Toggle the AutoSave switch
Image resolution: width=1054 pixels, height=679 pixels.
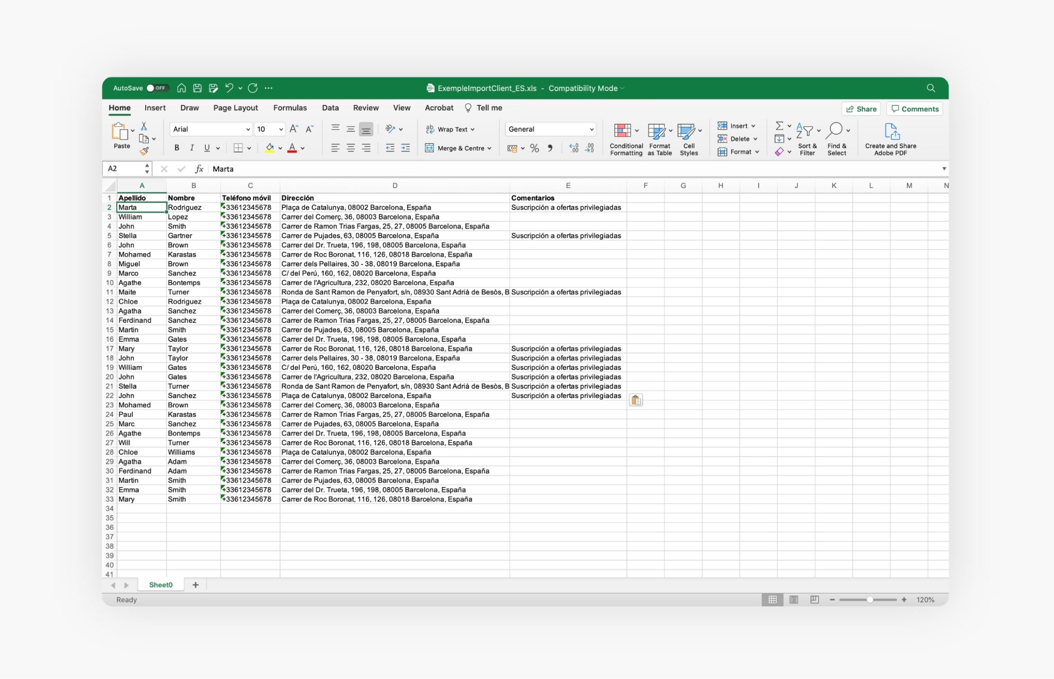[x=157, y=88]
